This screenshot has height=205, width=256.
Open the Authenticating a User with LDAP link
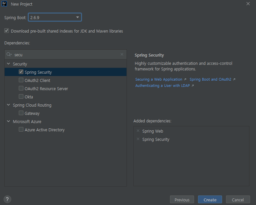[x=162, y=86]
